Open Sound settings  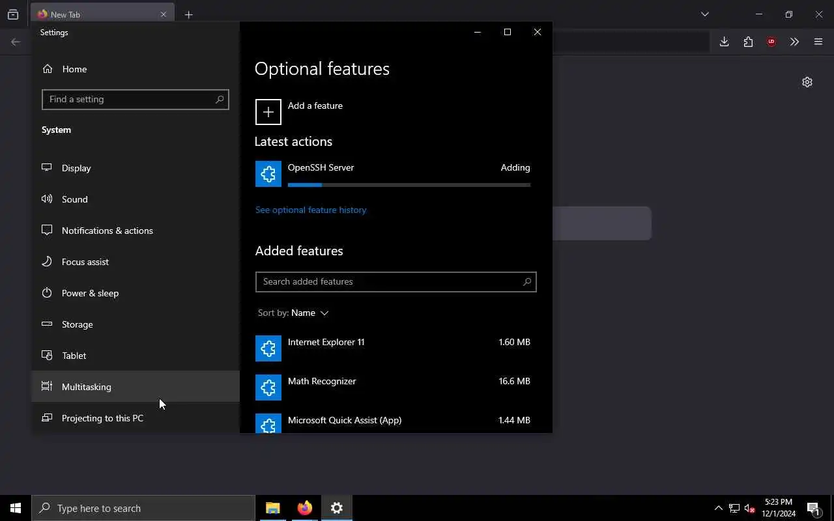(x=136, y=199)
